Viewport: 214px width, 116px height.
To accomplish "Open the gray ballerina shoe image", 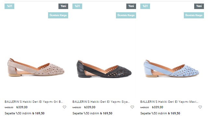I will (x=36, y=67).
